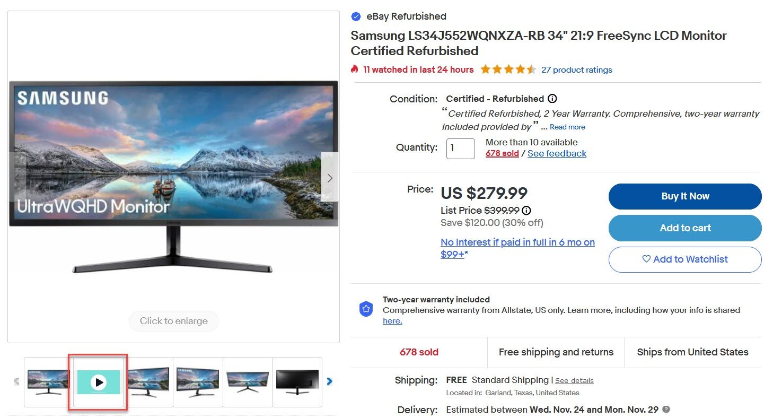Advance thumbnail strip with blue right arrow
The image size is (773, 418).
click(x=330, y=381)
